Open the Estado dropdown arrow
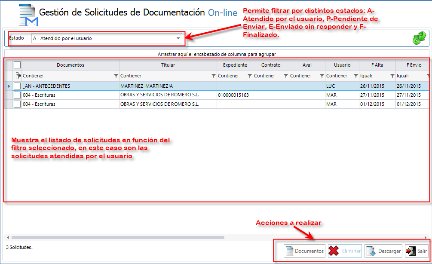This screenshot has width=432, height=264. pyautogui.click(x=178, y=38)
